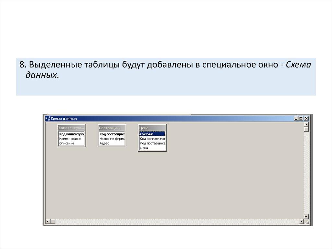Viewport: 332px width, 249px height.
Task: Select Описание field in Комплектующие table
Action: [x=67, y=143]
